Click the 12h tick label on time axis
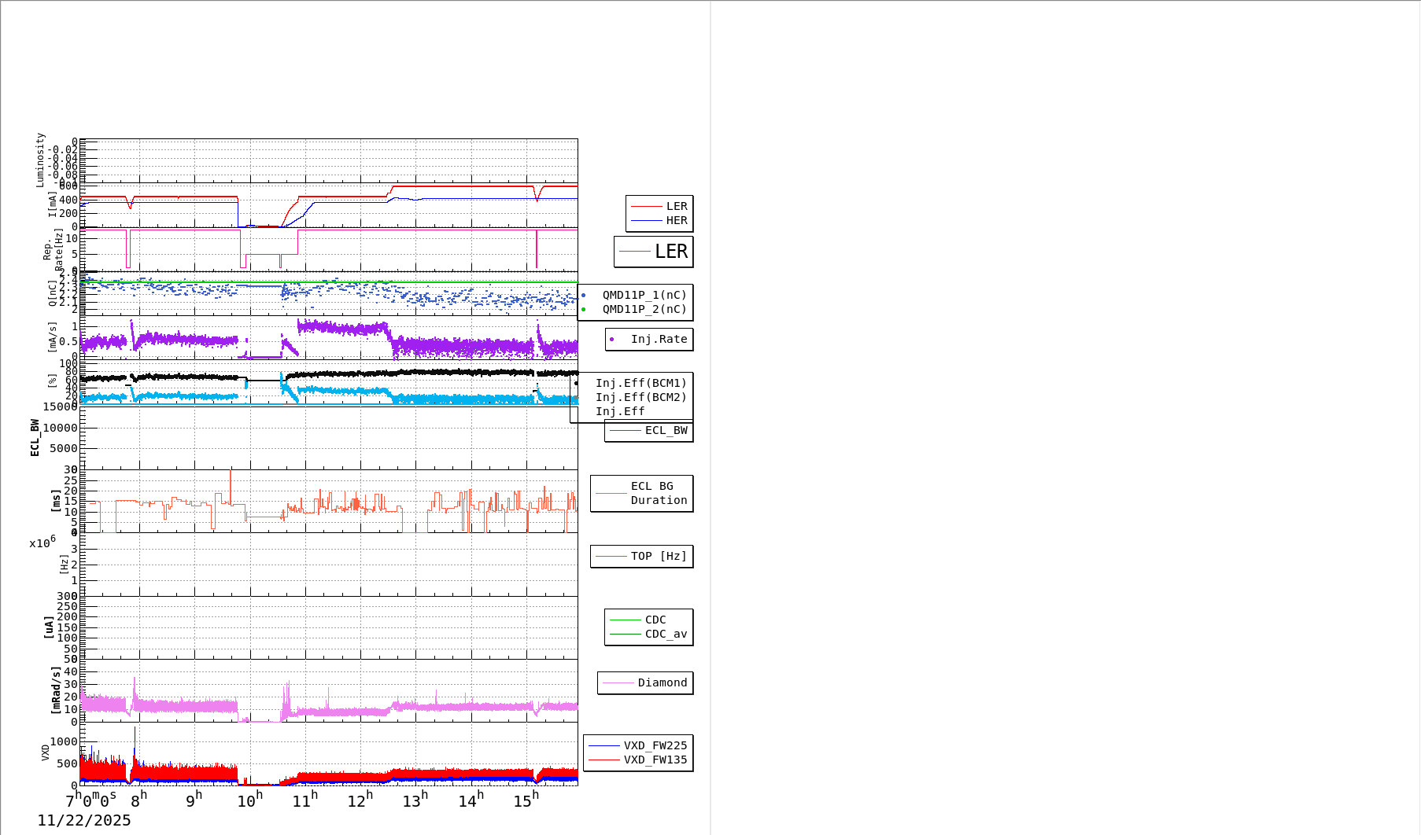The width and height of the screenshot is (1421, 835). (360, 800)
